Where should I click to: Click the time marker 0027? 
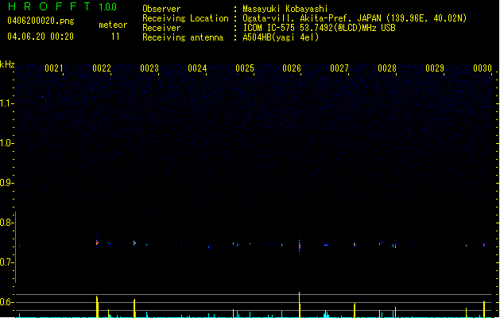(x=339, y=68)
